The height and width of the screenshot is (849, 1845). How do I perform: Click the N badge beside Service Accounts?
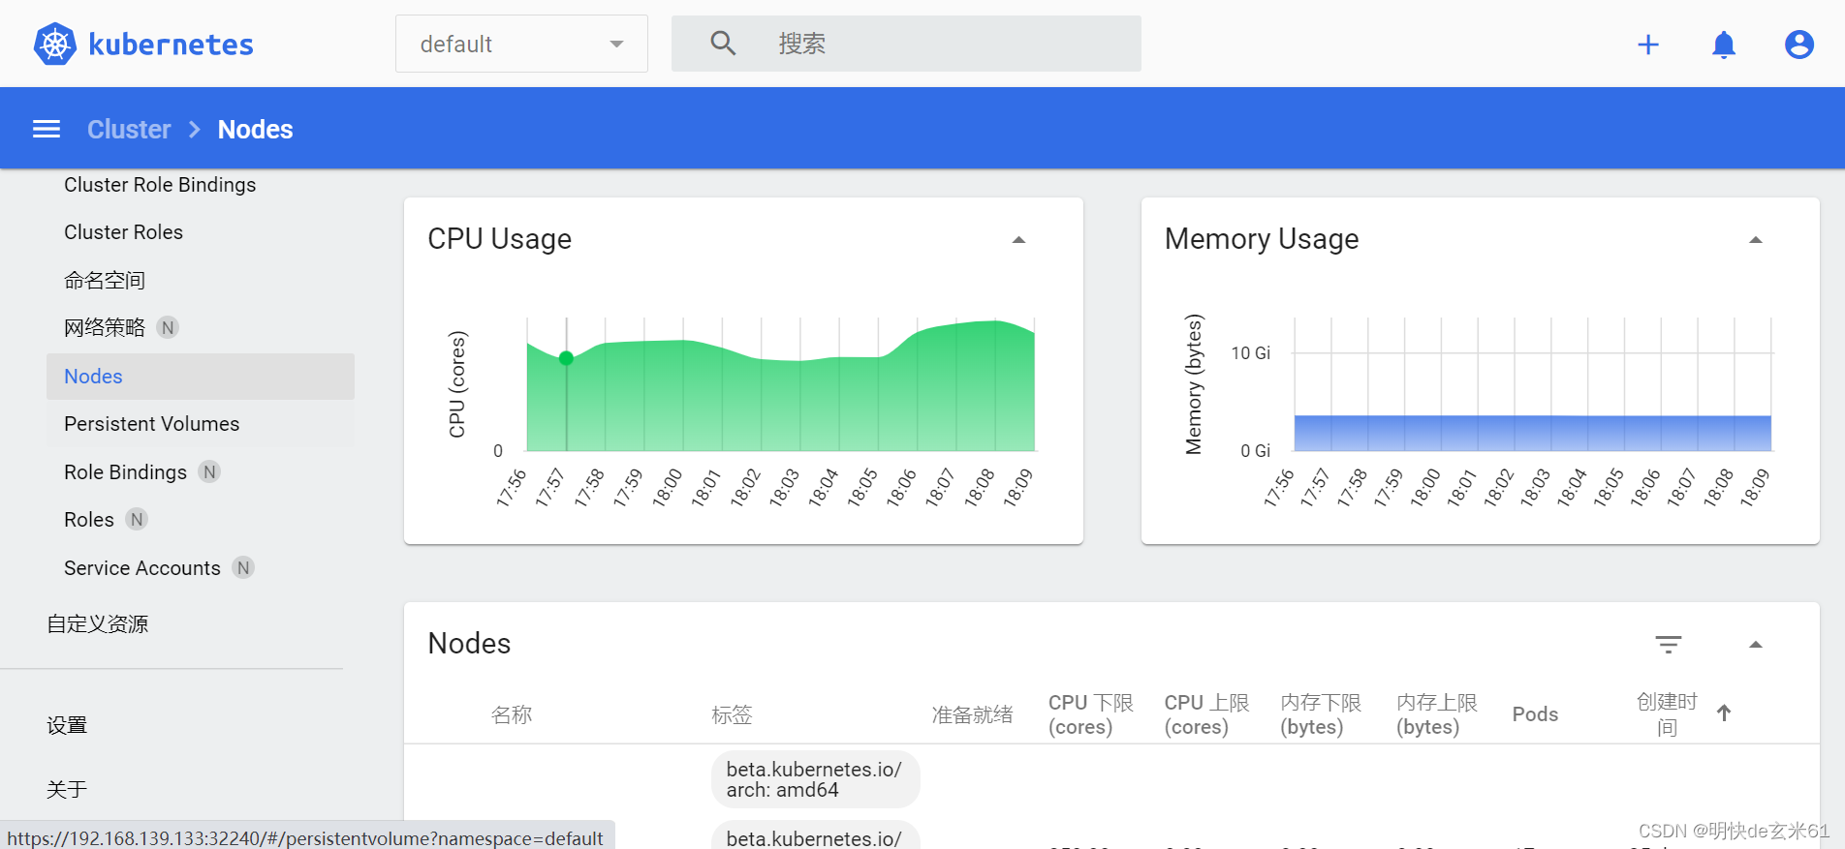click(243, 568)
